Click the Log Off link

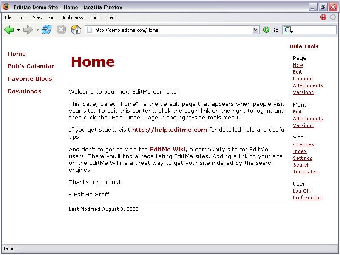tap(301, 191)
